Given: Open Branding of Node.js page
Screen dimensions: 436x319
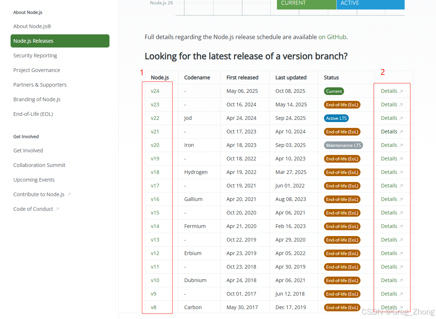Looking at the screenshot, I should 37,99.
